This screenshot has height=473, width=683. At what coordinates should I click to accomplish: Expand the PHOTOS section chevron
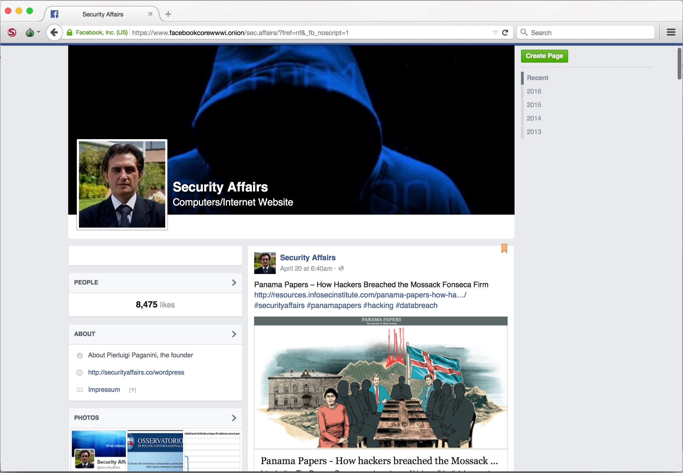234,418
